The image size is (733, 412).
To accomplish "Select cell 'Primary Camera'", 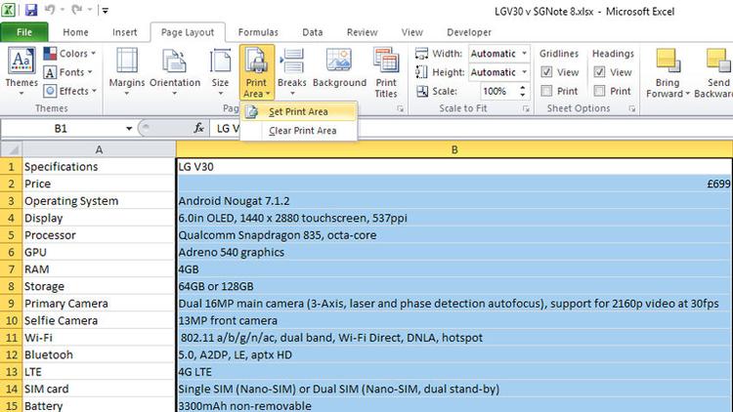I will tap(99, 304).
